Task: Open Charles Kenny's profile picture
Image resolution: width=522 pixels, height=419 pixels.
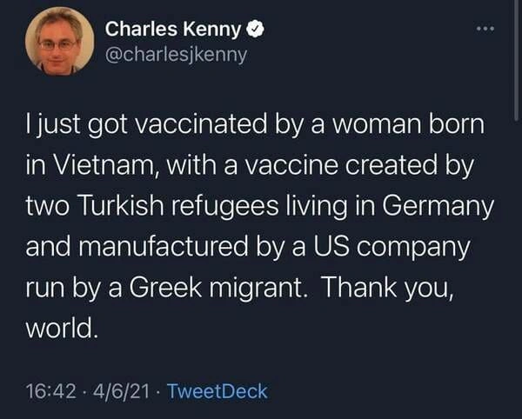Action: [x=59, y=42]
